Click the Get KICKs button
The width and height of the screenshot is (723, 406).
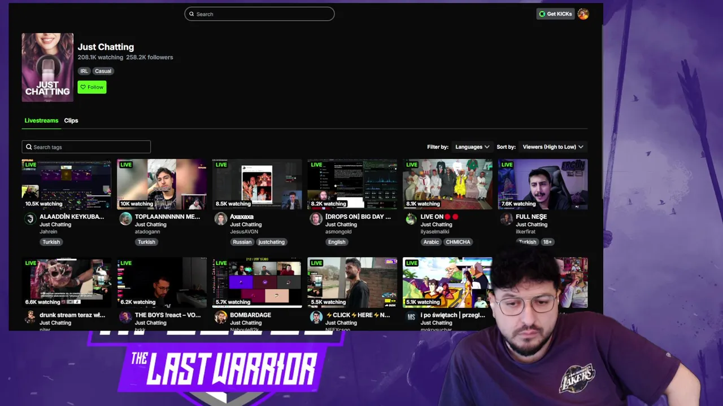555,14
